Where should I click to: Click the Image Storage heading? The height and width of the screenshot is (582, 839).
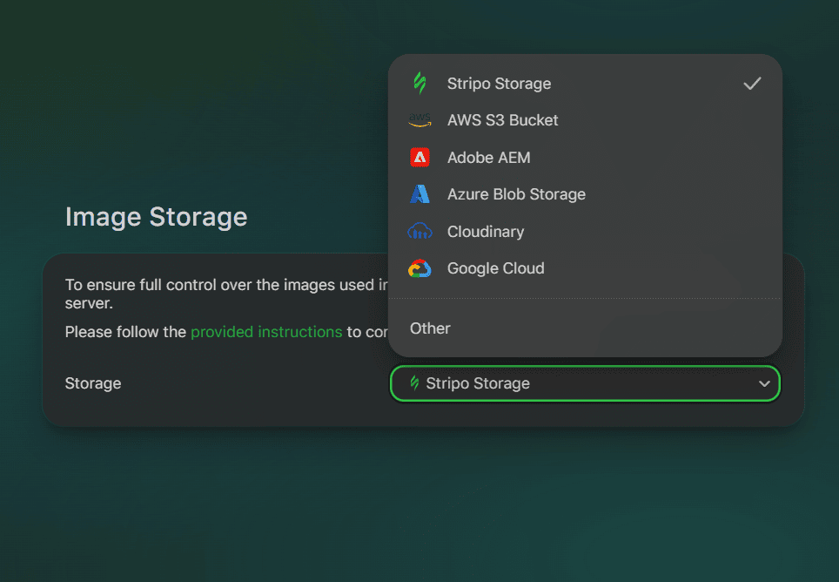[x=157, y=217]
